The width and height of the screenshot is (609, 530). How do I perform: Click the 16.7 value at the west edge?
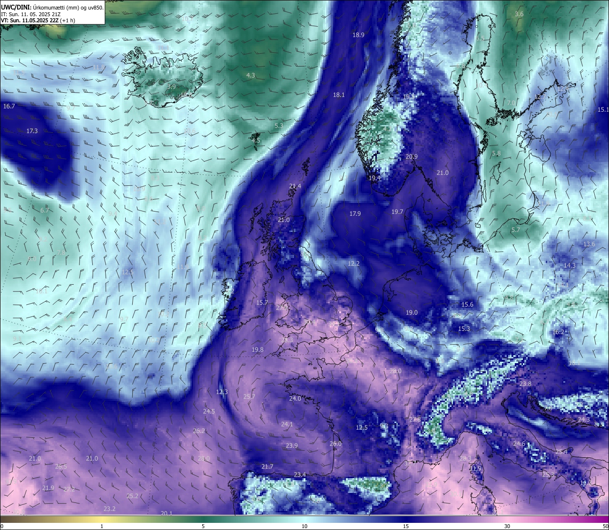tap(9, 106)
